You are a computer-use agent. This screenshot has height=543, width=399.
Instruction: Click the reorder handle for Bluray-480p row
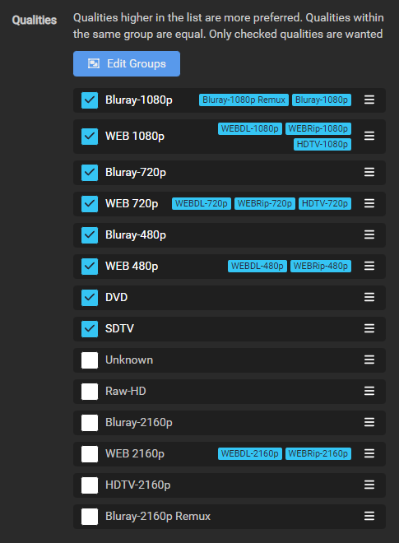(x=369, y=234)
